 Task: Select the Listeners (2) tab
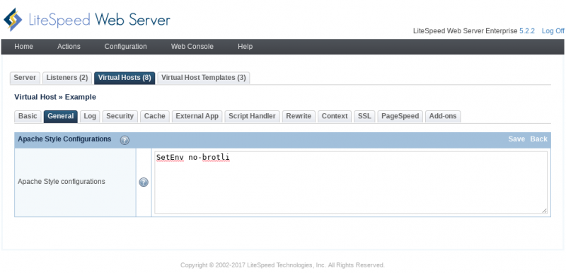(67, 78)
